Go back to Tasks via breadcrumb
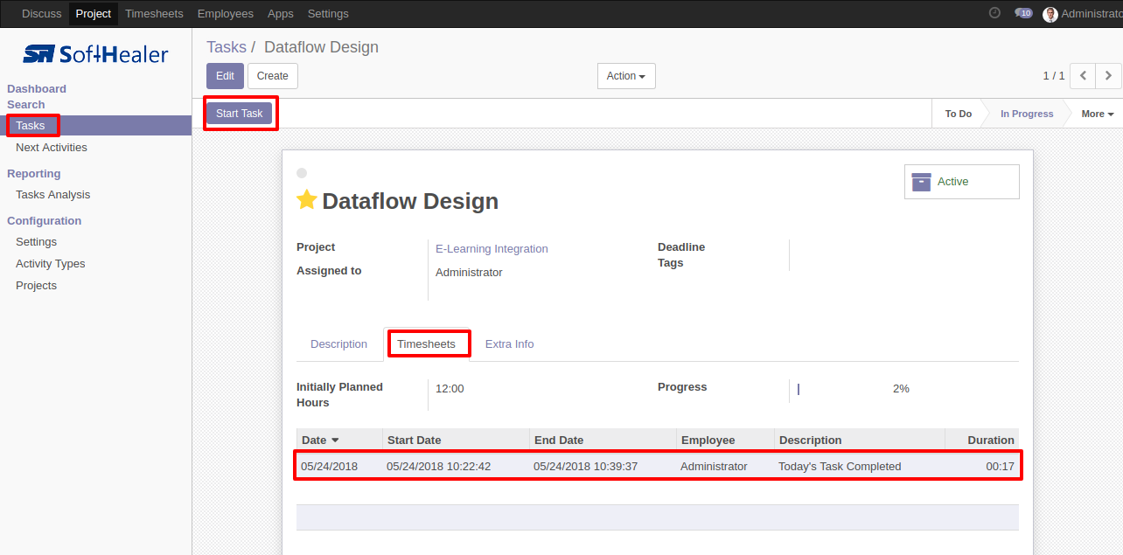Viewport: 1123px width, 555px height. [227, 47]
